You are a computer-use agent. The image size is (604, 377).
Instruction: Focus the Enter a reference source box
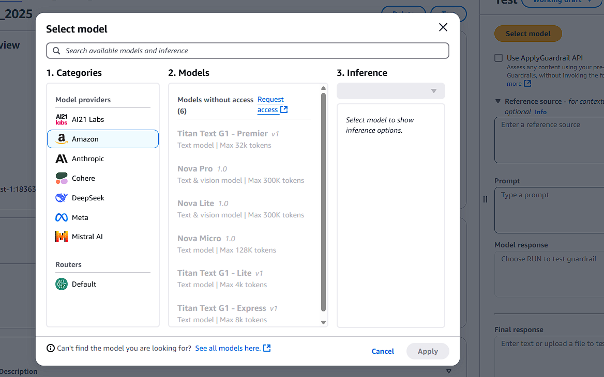coord(549,140)
